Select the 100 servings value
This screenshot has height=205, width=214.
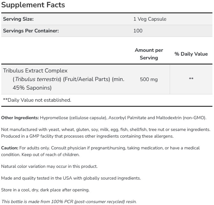(138, 31)
